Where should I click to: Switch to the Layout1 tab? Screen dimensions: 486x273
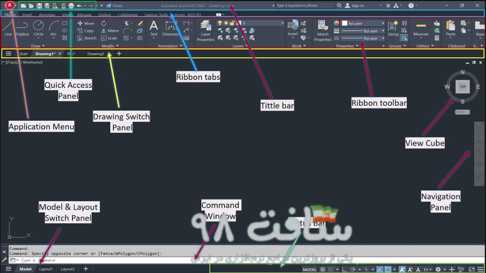[46, 269]
